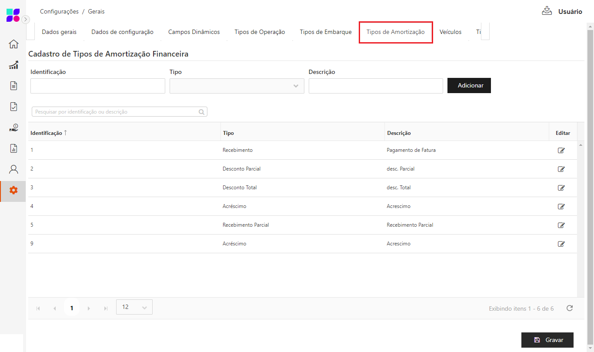Open the items-per-page dropdown showing 12
594x352 pixels.
pos(134,307)
